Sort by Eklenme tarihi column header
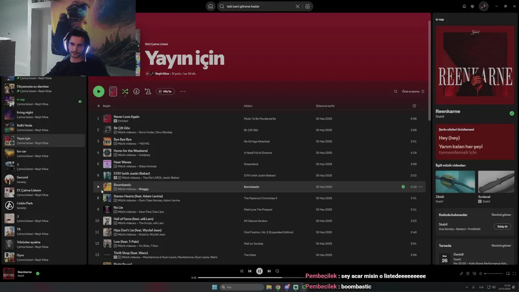Image resolution: width=519 pixels, height=292 pixels. tap(325, 106)
